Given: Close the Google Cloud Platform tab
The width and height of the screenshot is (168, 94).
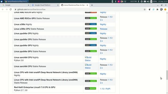Looking at the screenshot, I should pyautogui.click(x=58, y=5).
